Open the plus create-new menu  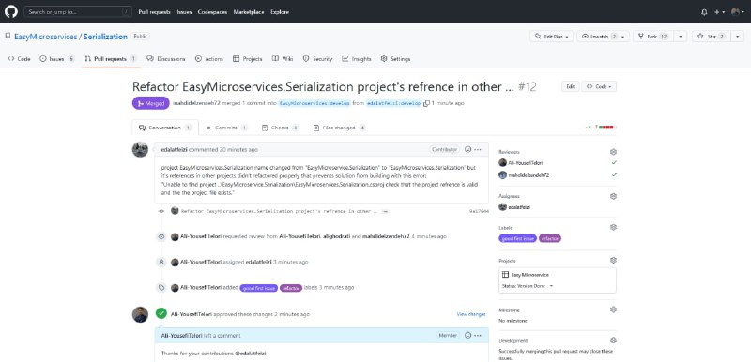point(719,12)
